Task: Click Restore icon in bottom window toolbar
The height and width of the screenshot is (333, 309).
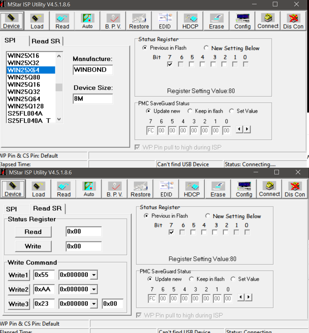Action: (x=140, y=189)
